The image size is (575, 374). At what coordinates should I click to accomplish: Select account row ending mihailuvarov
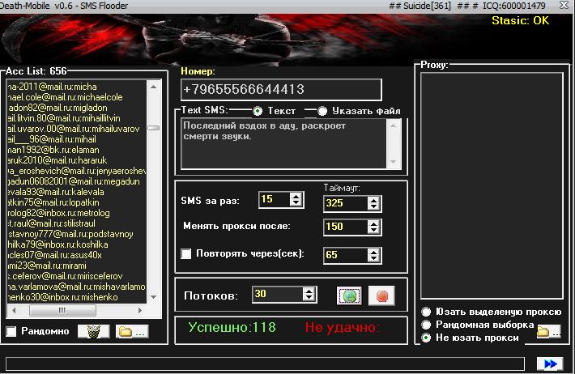pos(77,129)
